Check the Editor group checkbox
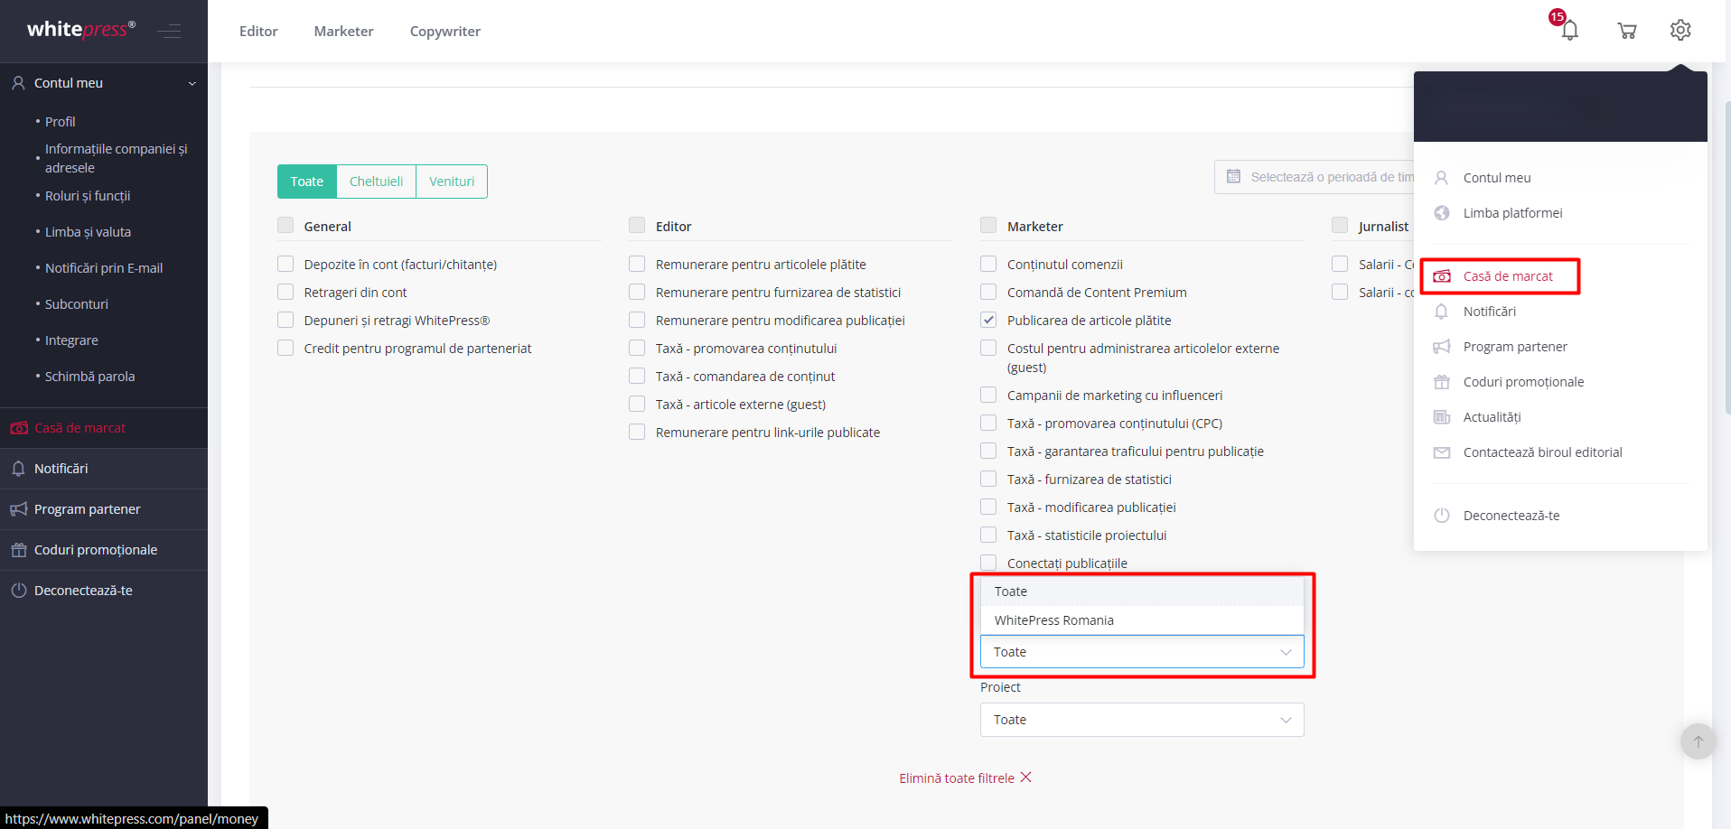Viewport: 1731px width, 829px height. 637,226
